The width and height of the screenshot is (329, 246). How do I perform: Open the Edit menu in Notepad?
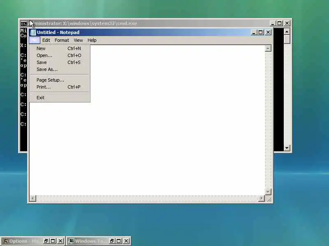(46, 40)
